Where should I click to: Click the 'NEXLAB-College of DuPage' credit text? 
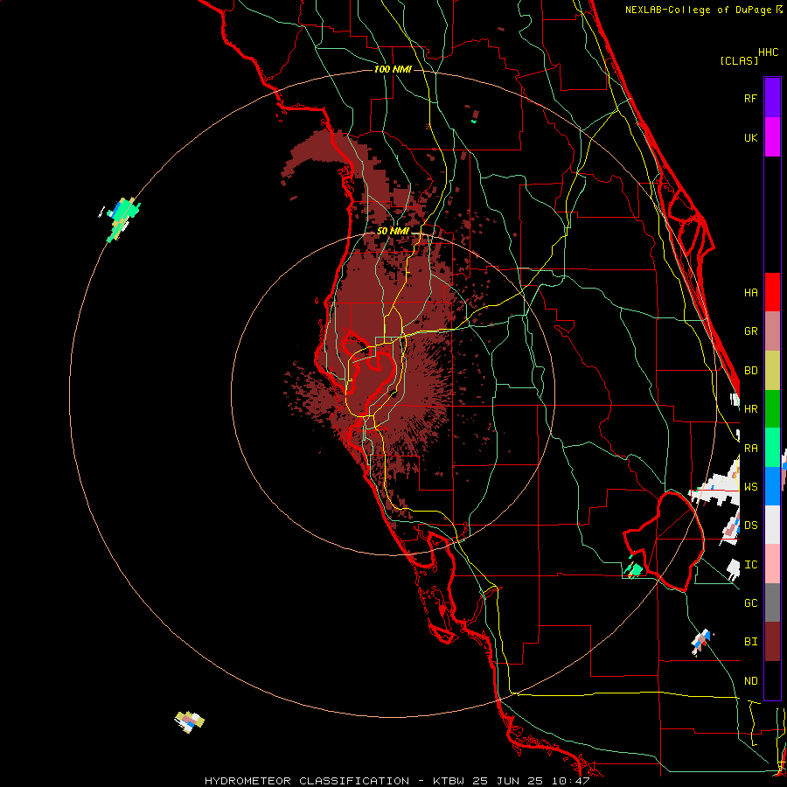point(700,10)
